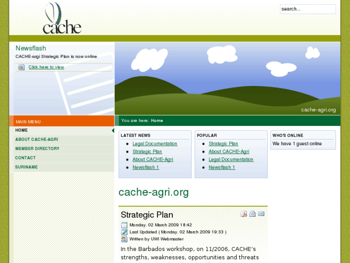The height and width of the screenshot is (263, 350).
Task: Open Member Directory menu item
Action: coord(64,149)
